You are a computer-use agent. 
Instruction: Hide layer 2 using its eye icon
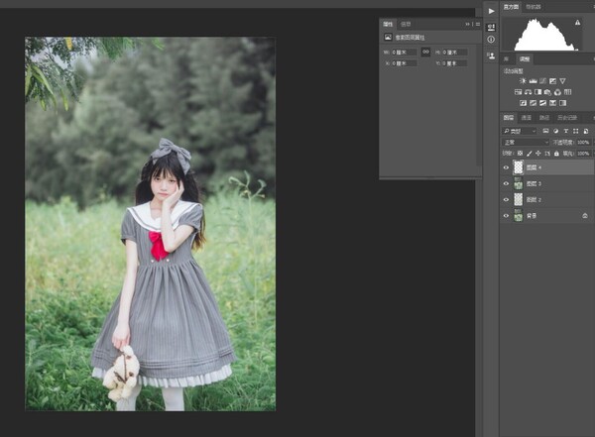(506, 199)
